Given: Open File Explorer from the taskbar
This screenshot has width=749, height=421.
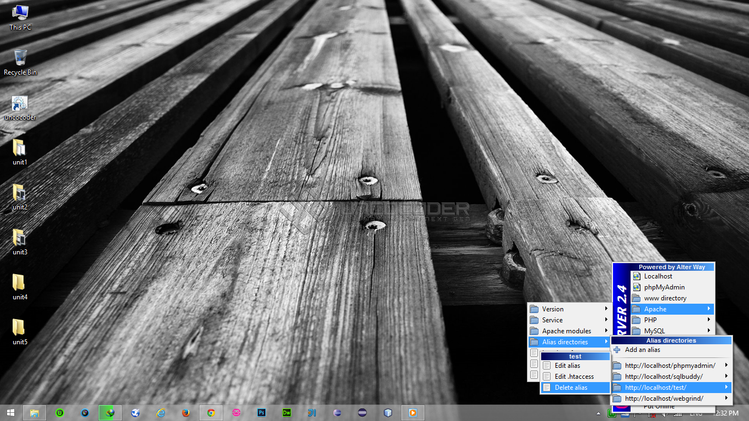Looking at the screenshot, I should 34,413.
